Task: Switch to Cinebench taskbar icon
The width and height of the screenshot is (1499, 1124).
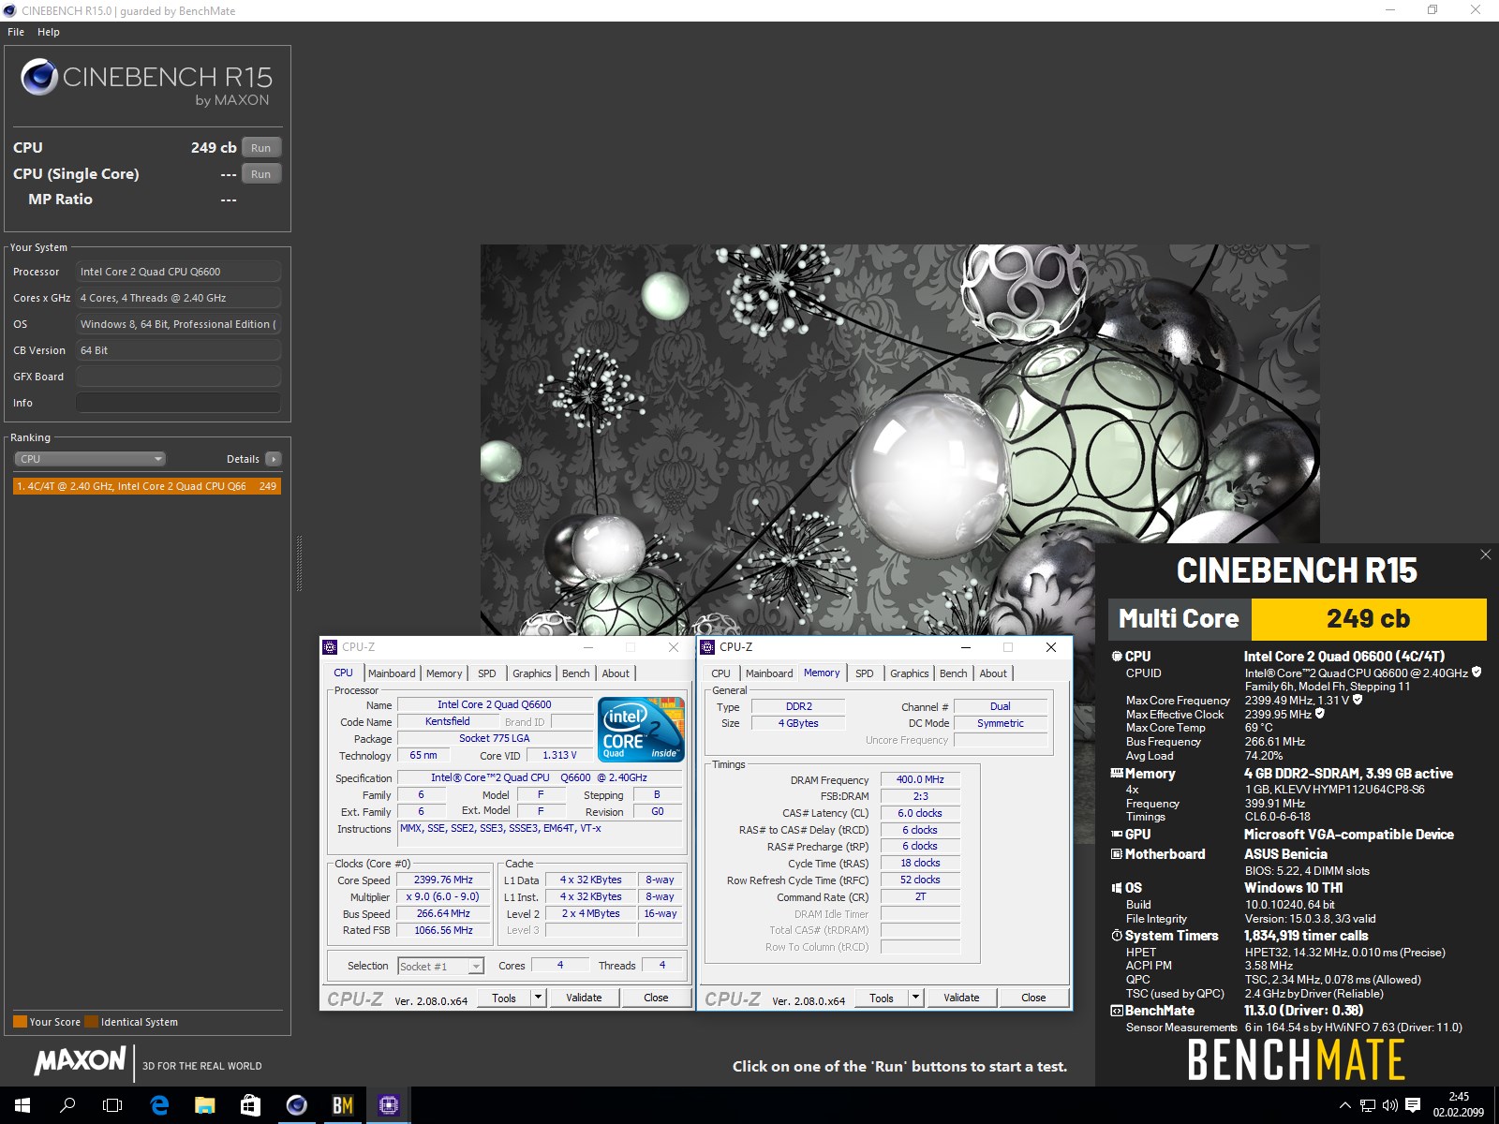Action: (296, 1105)
